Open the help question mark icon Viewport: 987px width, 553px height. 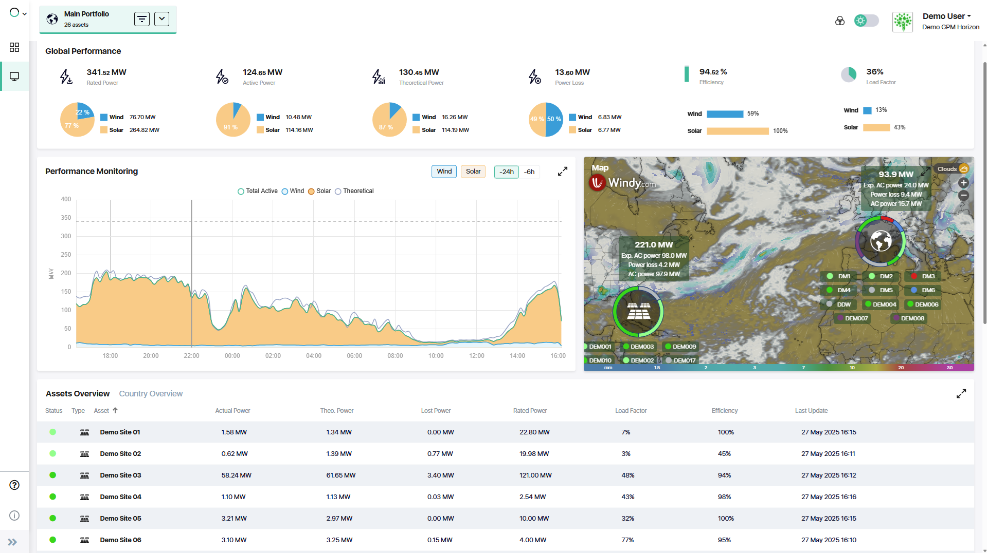click(14, 485)
